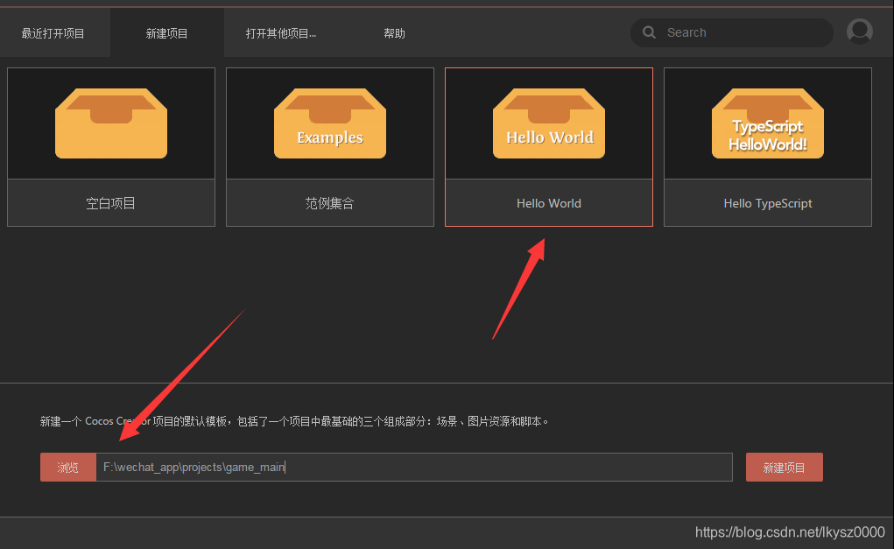The width and height of the screenshot is (894, 549).
Task: Select the blank project box icon
Action: 111,123
